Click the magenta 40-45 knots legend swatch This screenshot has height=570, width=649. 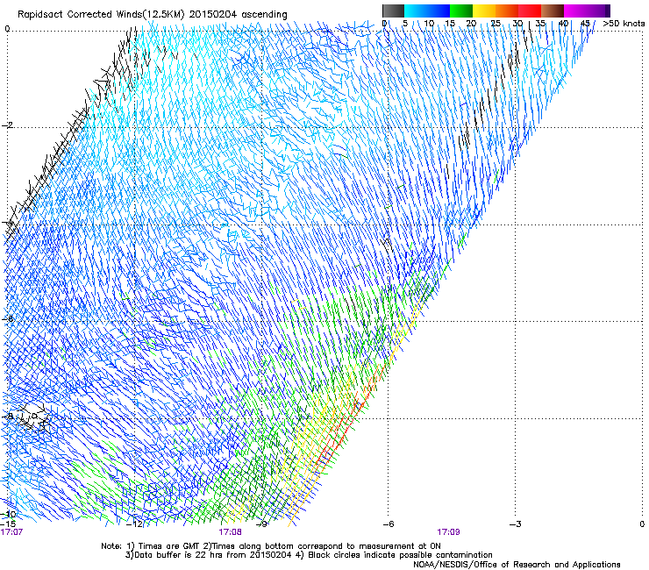(575, 11)
